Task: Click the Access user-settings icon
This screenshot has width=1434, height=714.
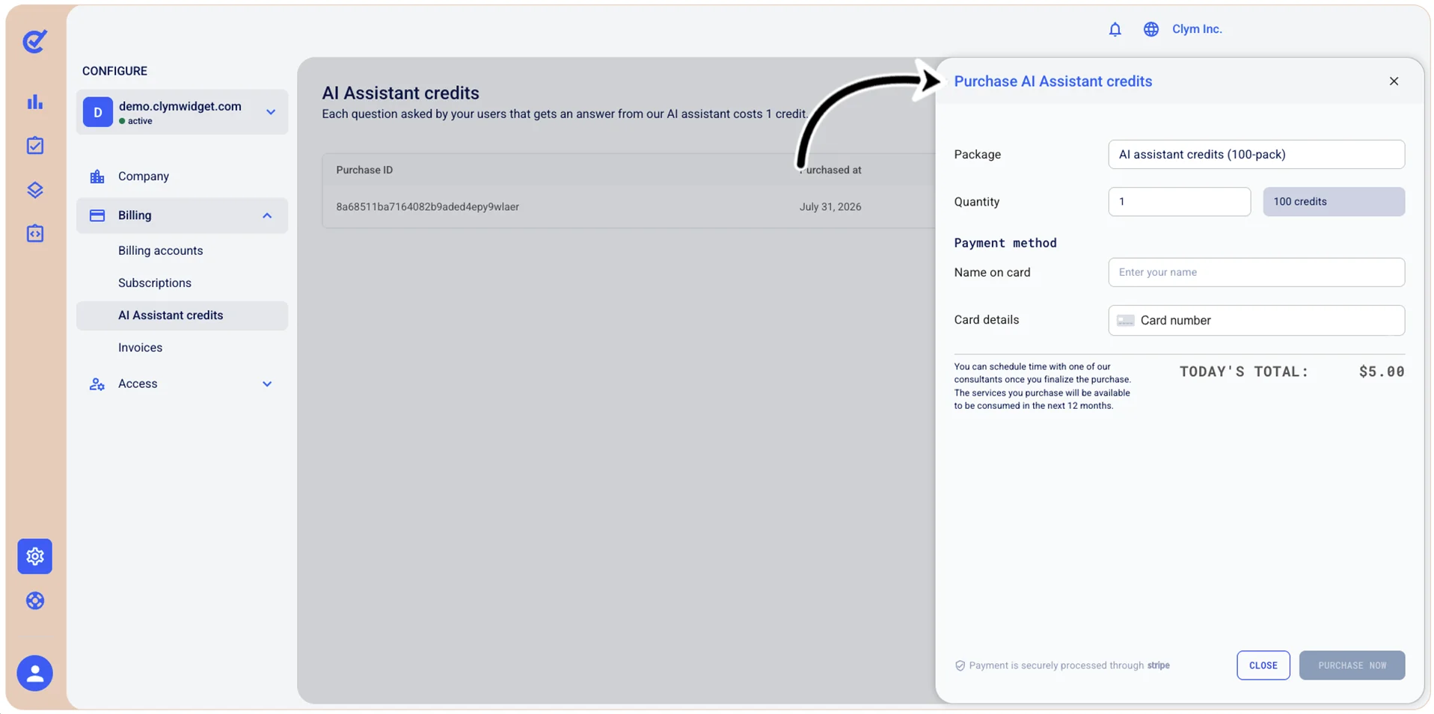Action: pyautogui.click(x=97, y=384)
